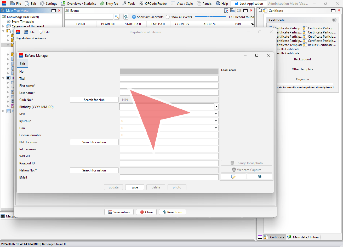
Task: Switch to Main data / Entries tab
Action: [303, 237]
